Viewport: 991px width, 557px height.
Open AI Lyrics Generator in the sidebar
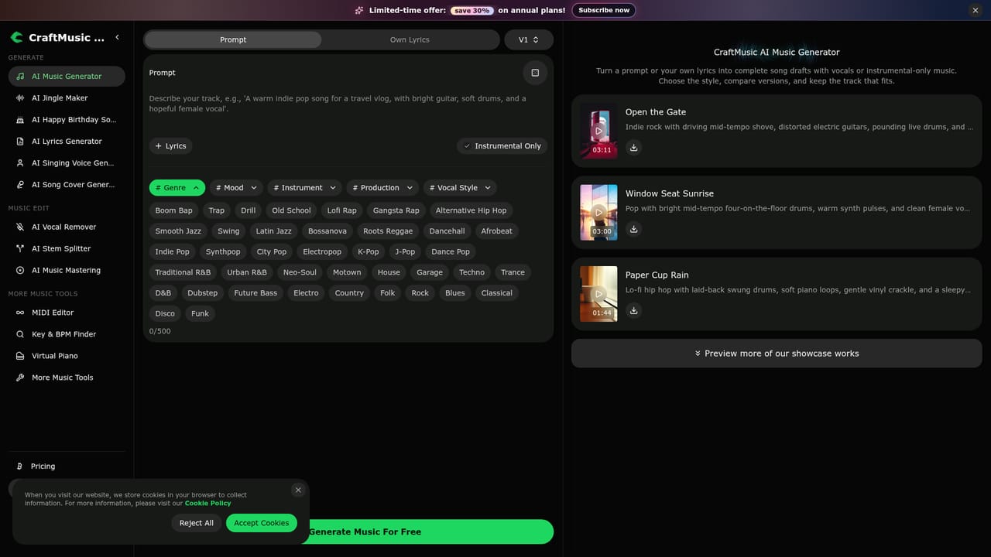[x=67, y=142]
